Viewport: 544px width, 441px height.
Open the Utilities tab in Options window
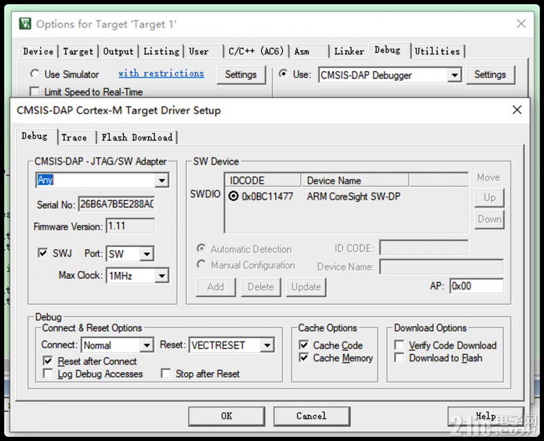tap(437, 51)
